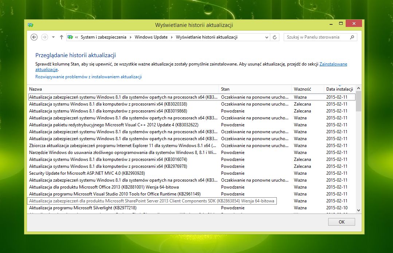Open the 'Zainstalowane aktualizacje' link
Viewport: 393px width, 253px height.
coord(333,64)
